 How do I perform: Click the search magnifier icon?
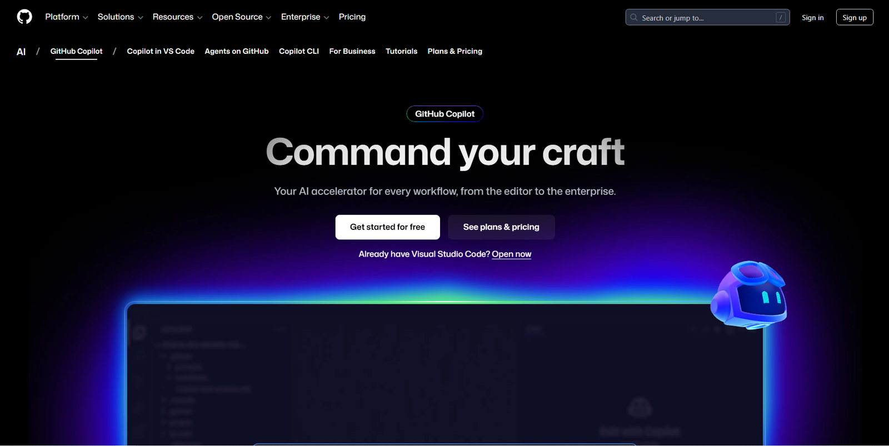pos(634,18)
